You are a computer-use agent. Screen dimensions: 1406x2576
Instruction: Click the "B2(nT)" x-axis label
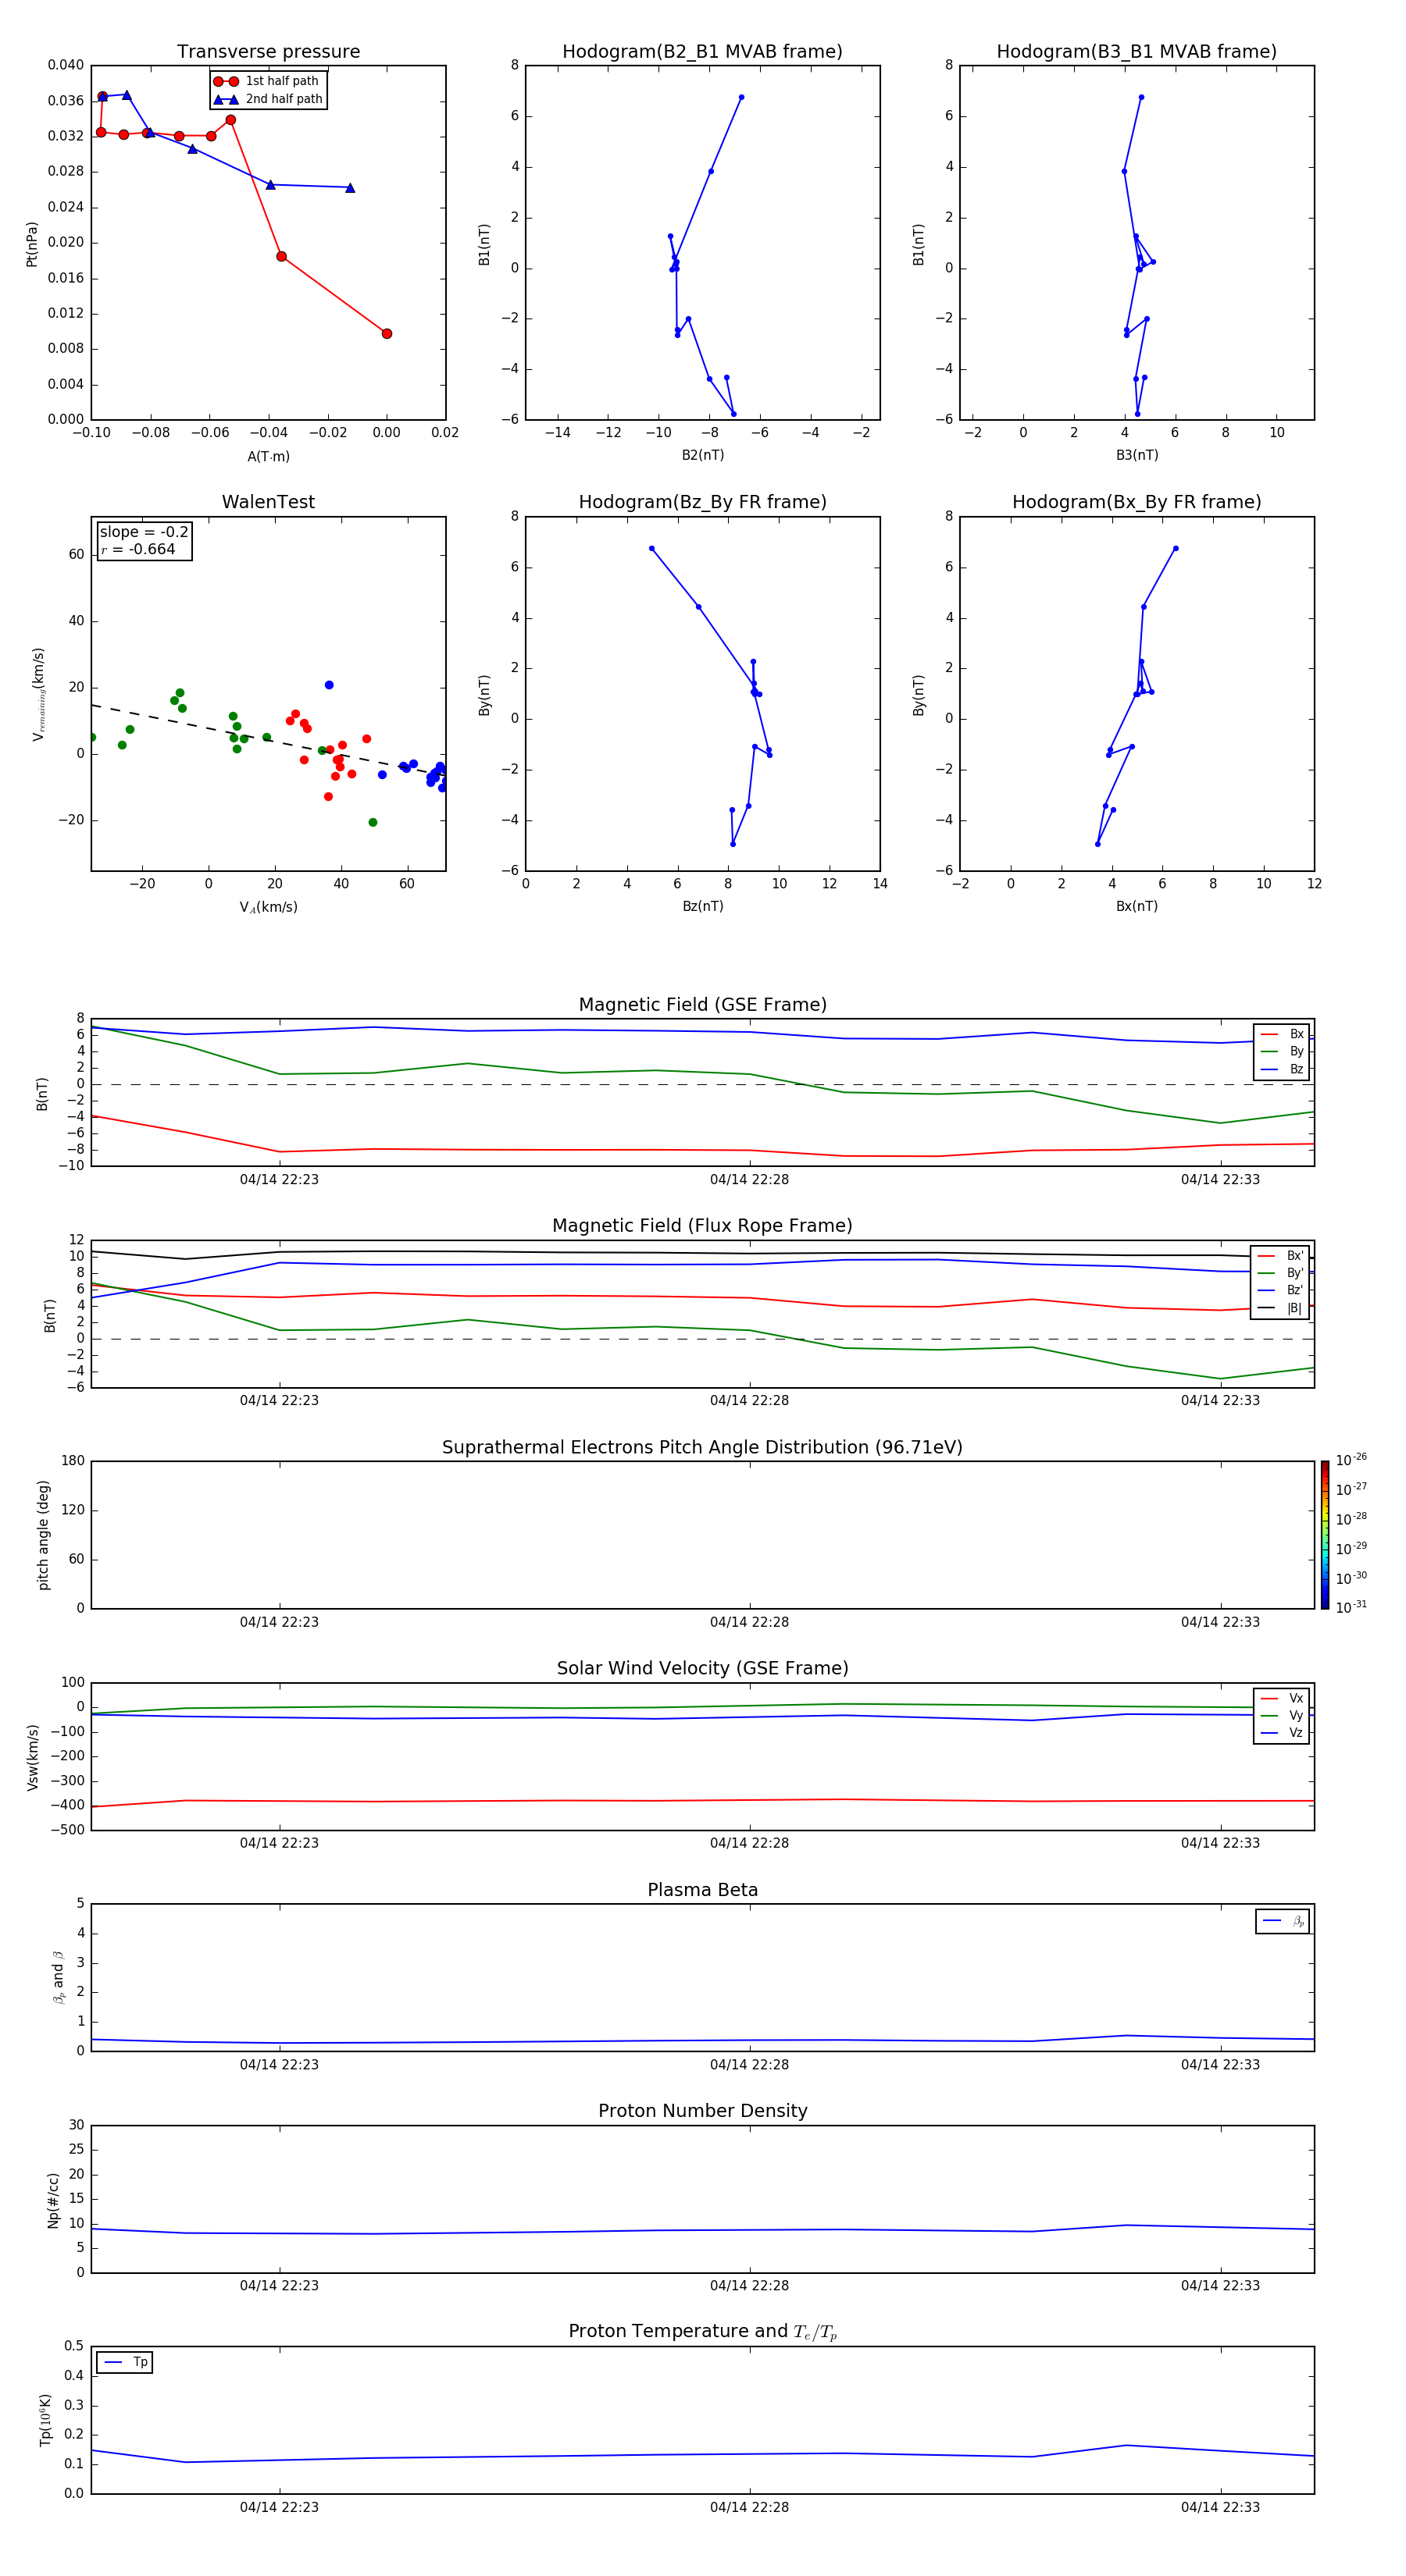(x=702, y=455)
